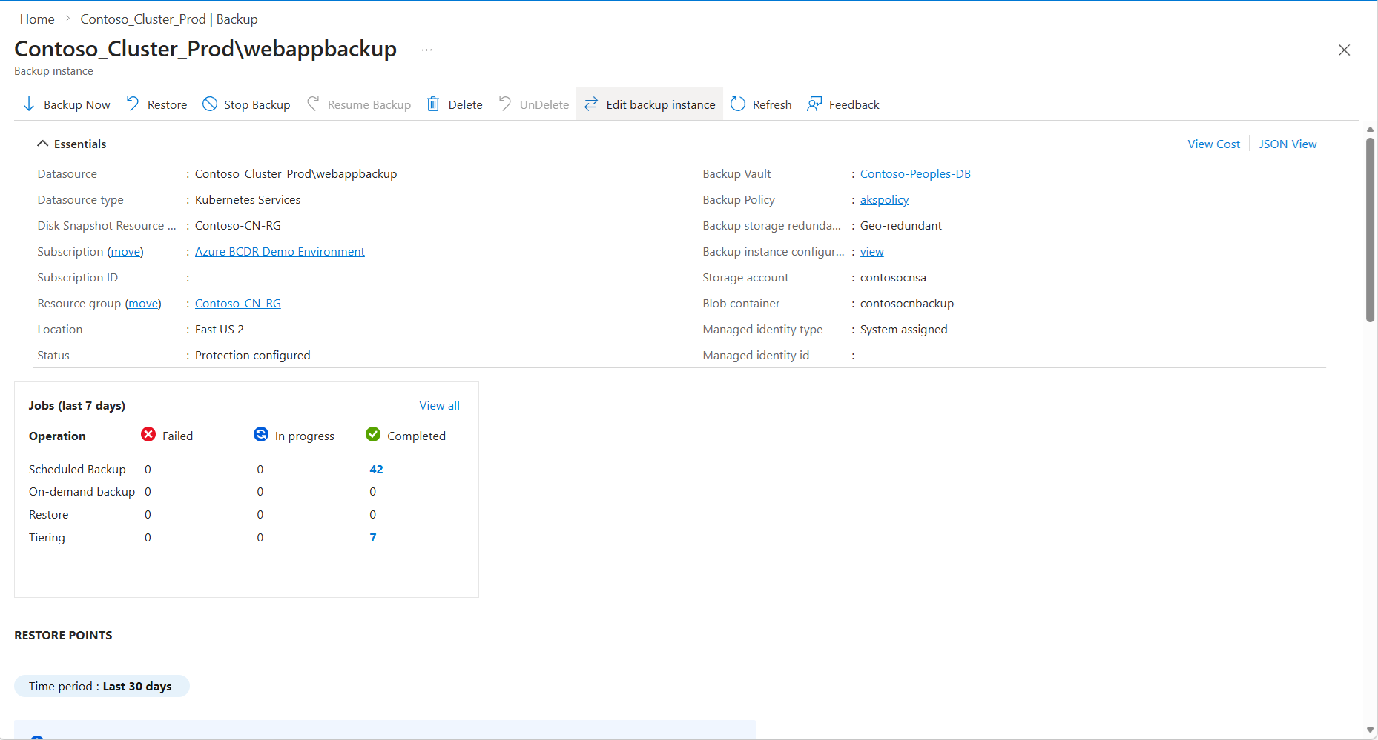Click the Scheduled Backup operation row label
Screen dimensions: 1378x740
(x=77, y=470)
